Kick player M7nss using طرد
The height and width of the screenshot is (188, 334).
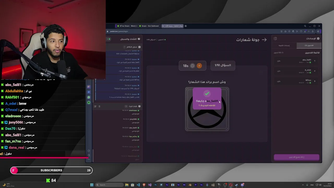click(x=279, y=81)
